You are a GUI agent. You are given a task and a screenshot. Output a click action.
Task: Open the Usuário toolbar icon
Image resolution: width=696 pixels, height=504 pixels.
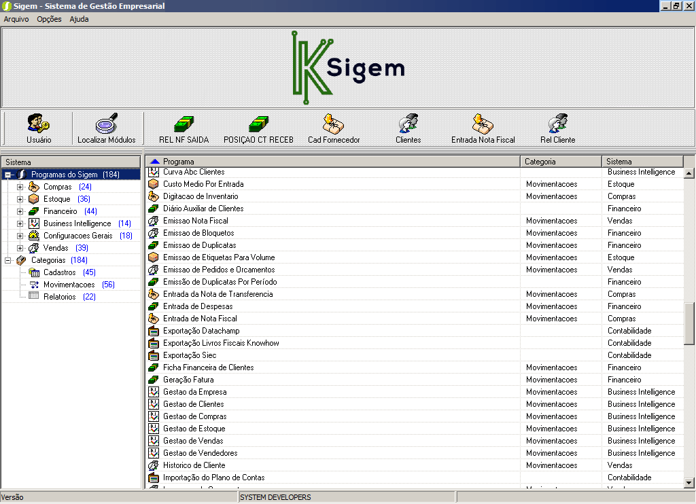click(x=38, y=124)
